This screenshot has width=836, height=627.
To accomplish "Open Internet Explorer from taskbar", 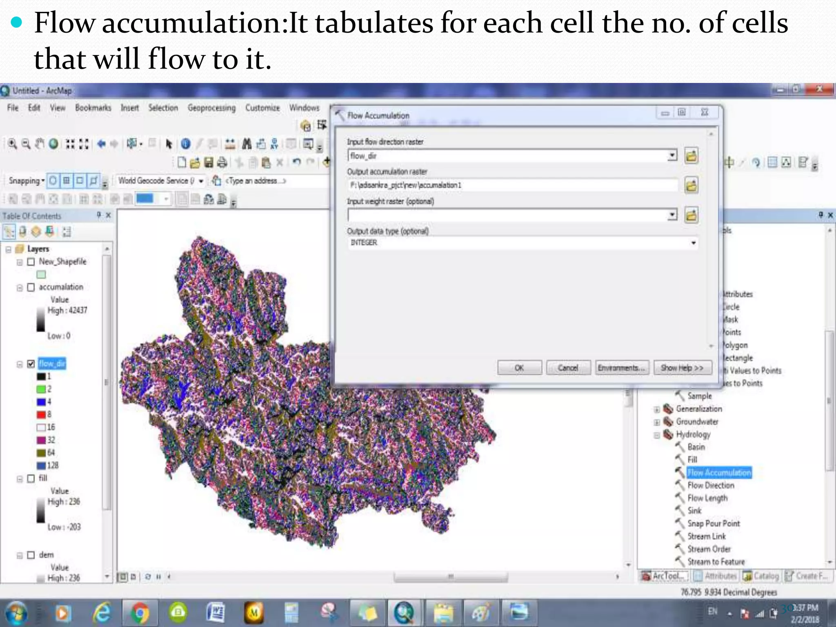I will coord(102,613).
